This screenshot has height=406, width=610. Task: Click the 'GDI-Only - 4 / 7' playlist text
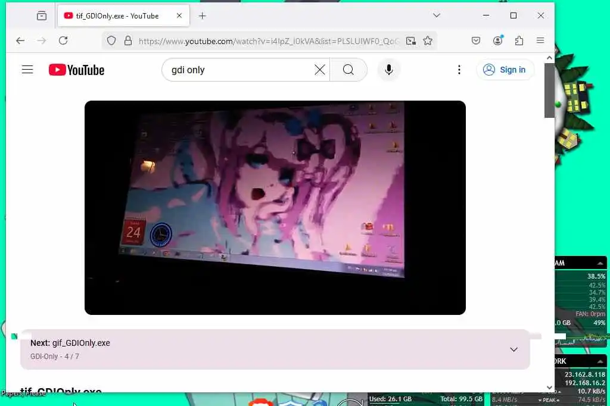55,356
